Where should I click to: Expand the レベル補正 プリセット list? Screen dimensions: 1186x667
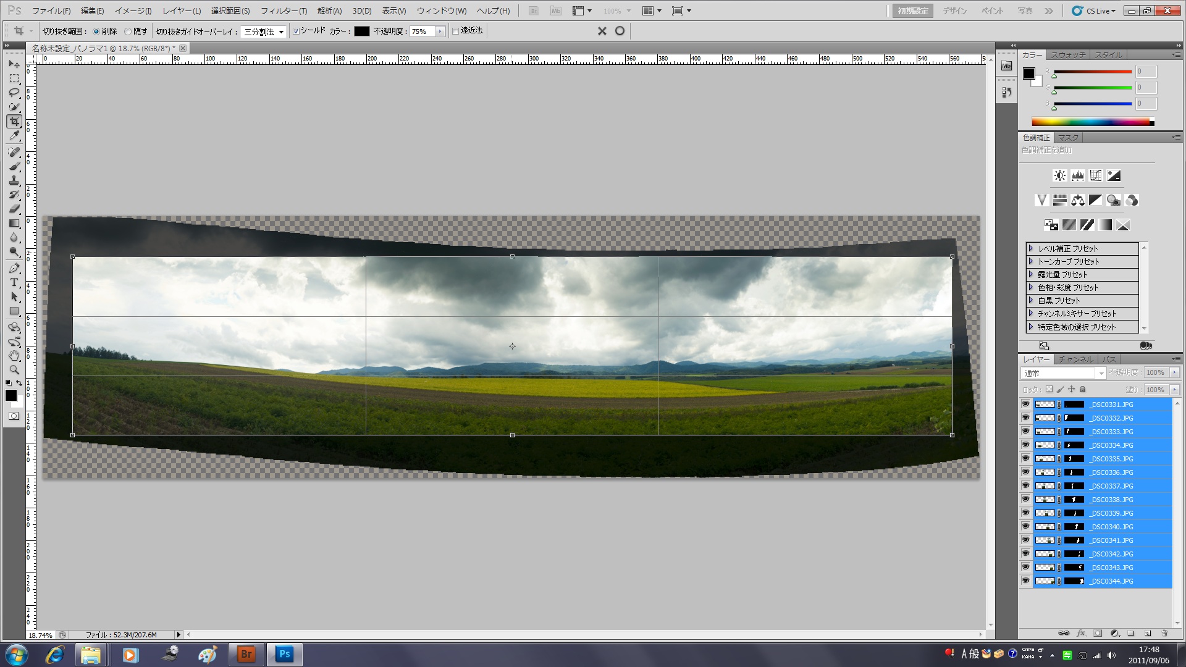click(x=1031, y=248)
